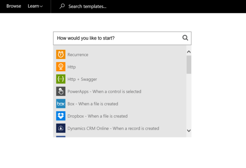Click the blue Box logo icon
The height and width of the screenshot is (168, 246).
pyautogui.click(x=61, y=103)
